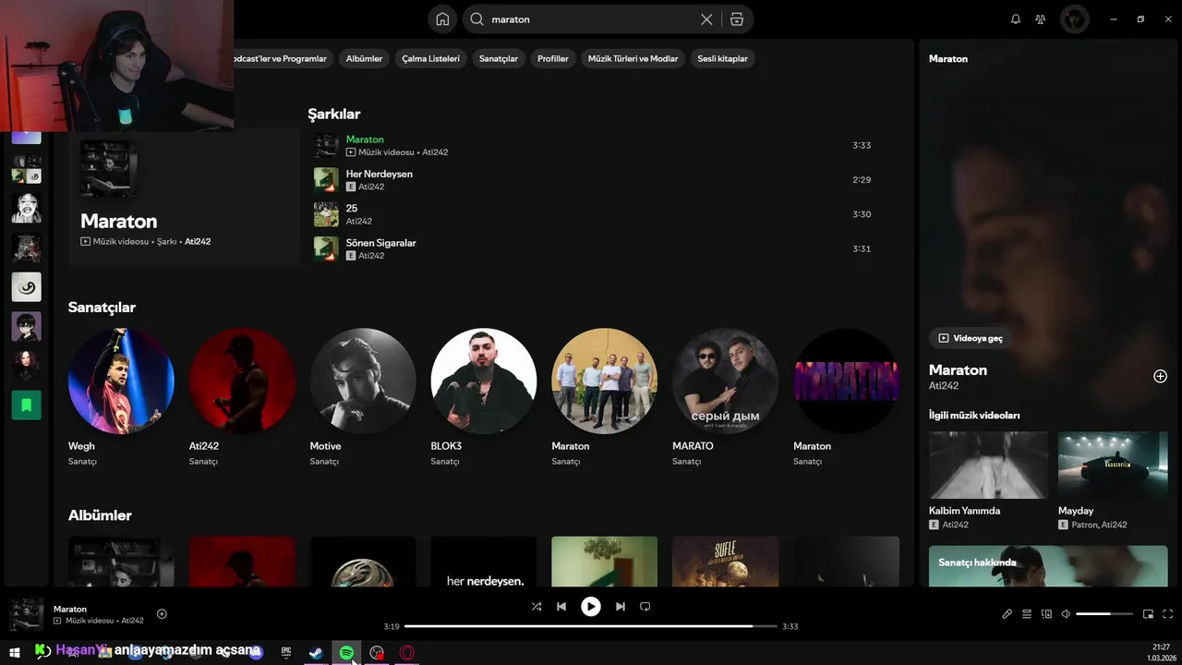The height and width of the screenshot is (665, 1182).
Task: Open the BLOK3 artist profile
Action: click(484, 381)
